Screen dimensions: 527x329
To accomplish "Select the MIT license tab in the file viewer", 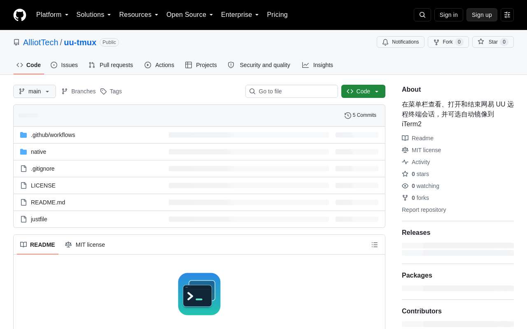I will 85,245.
